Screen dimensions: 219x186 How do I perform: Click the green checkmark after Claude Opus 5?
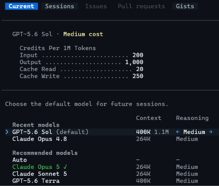point(65,167)
